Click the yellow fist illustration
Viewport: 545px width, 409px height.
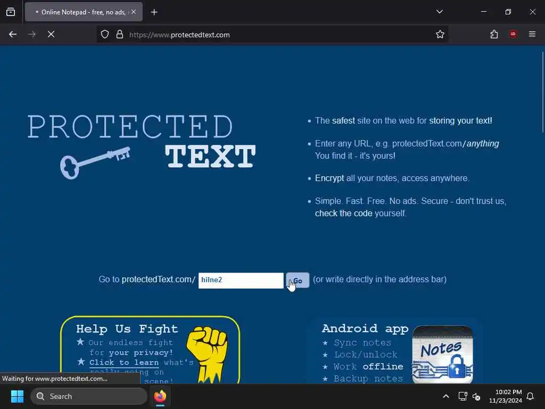click(x=207, y=355)
